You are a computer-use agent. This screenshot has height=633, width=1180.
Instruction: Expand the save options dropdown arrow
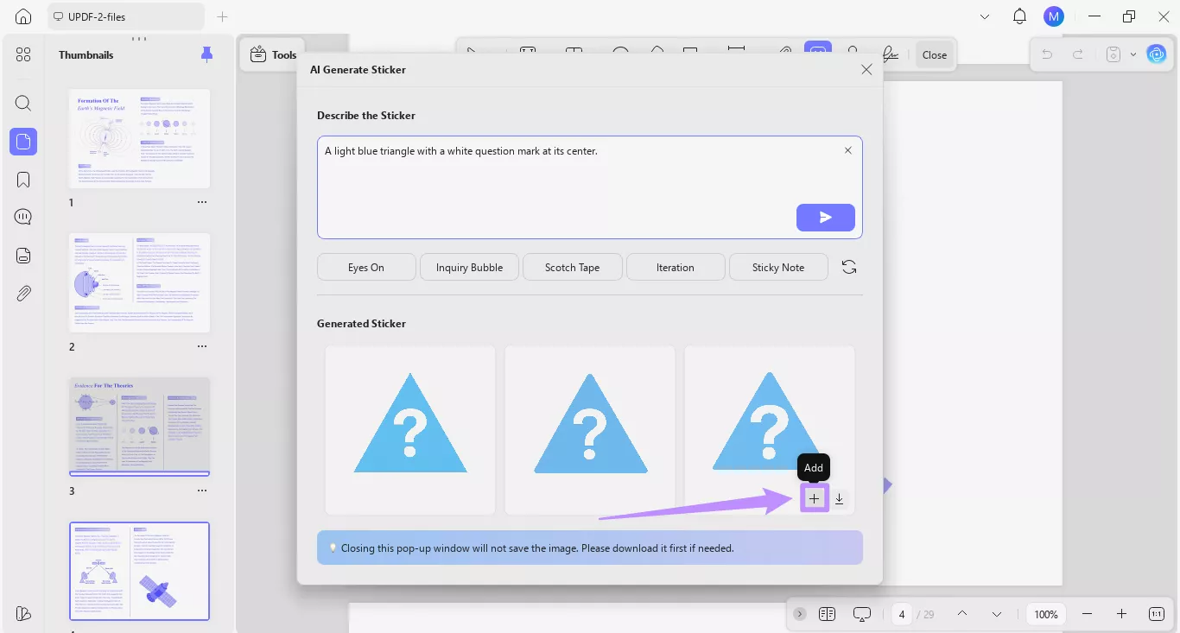coord(1132,54)
